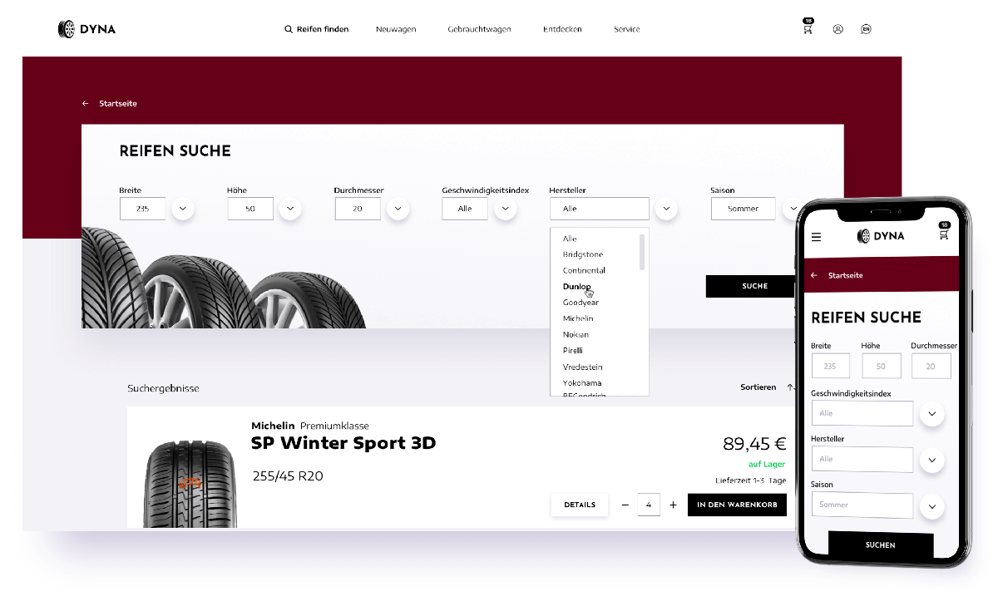Decrease quantity with the minus icon
This screenshot has width=998, height=606.
point(625,505)
